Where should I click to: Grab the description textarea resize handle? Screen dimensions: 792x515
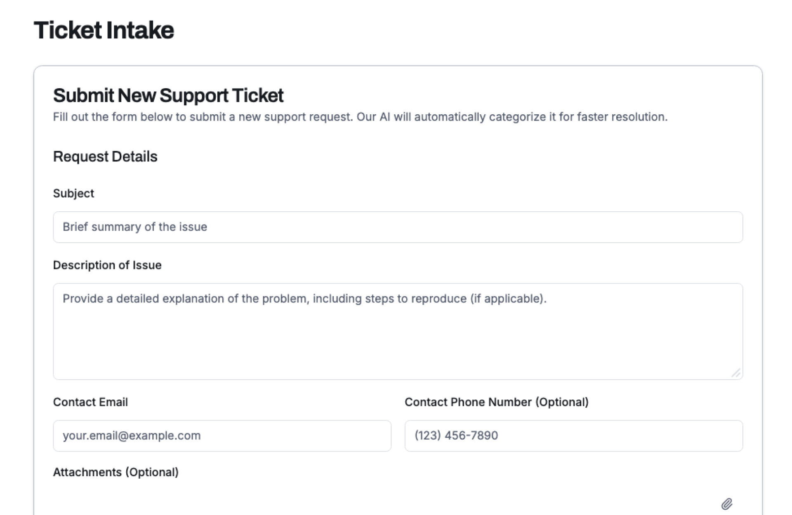pos(736,373)
